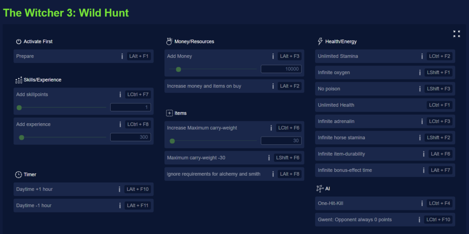This screenshot has width=469, height=234.
Task: Toggle the One-Hit-Kill cheat label
Action: coord(330,204)
